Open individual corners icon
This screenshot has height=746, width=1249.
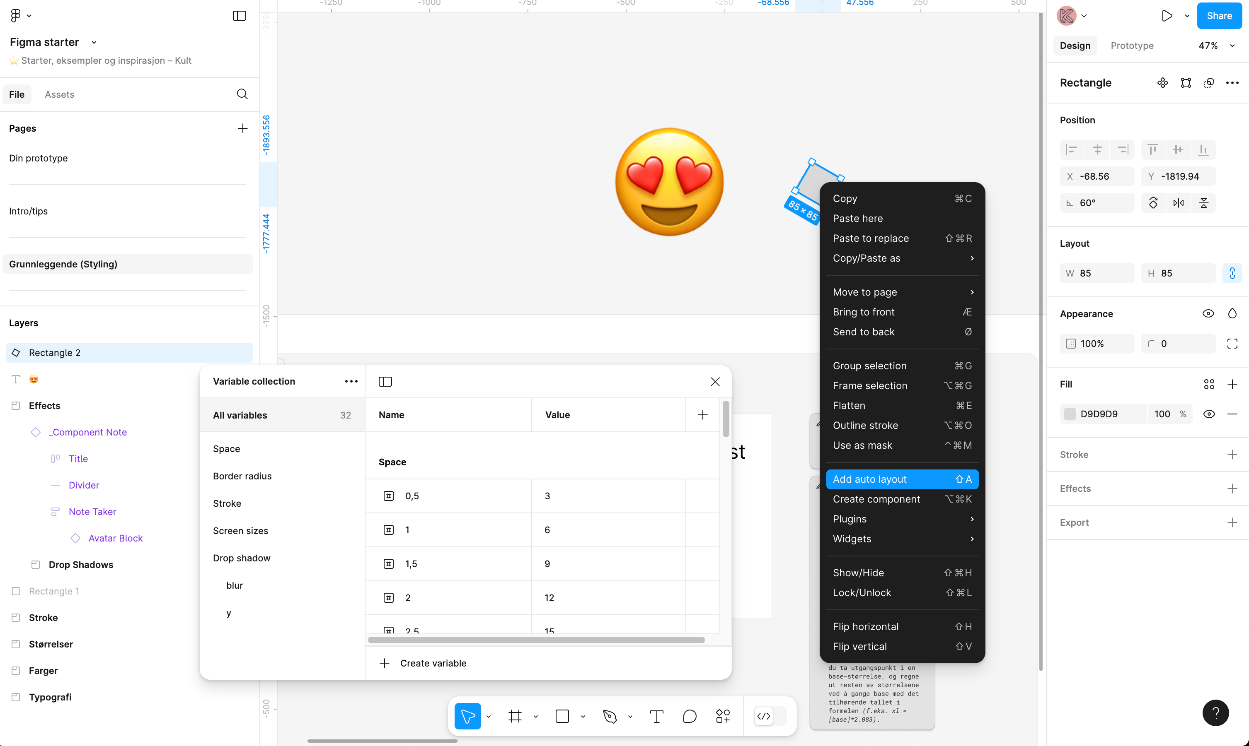[x=1232, y=343]
